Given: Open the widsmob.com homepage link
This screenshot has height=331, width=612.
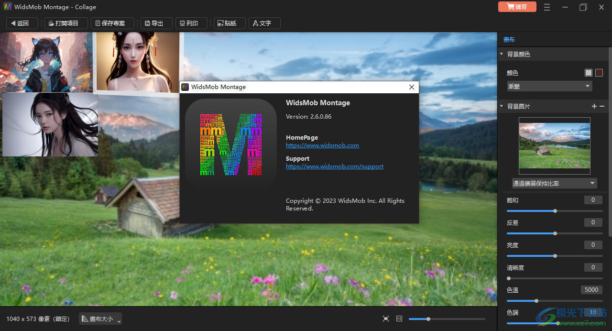Looking at the screenshot, I should tap(322, 145).
